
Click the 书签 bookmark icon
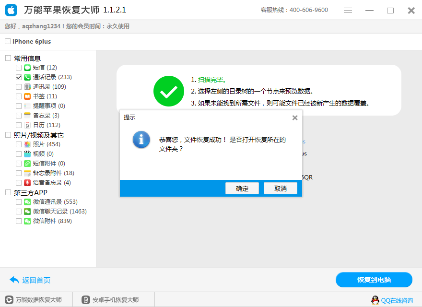26,96
